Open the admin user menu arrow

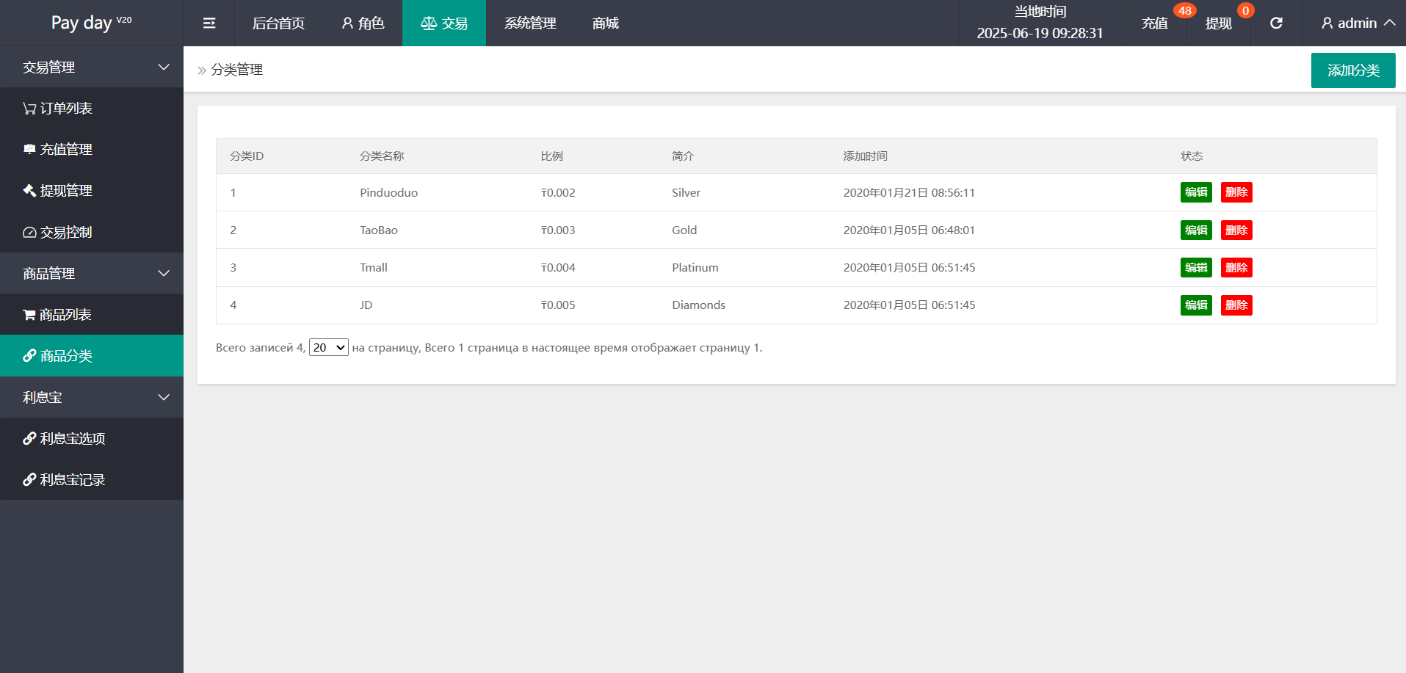pos(1389,23)
